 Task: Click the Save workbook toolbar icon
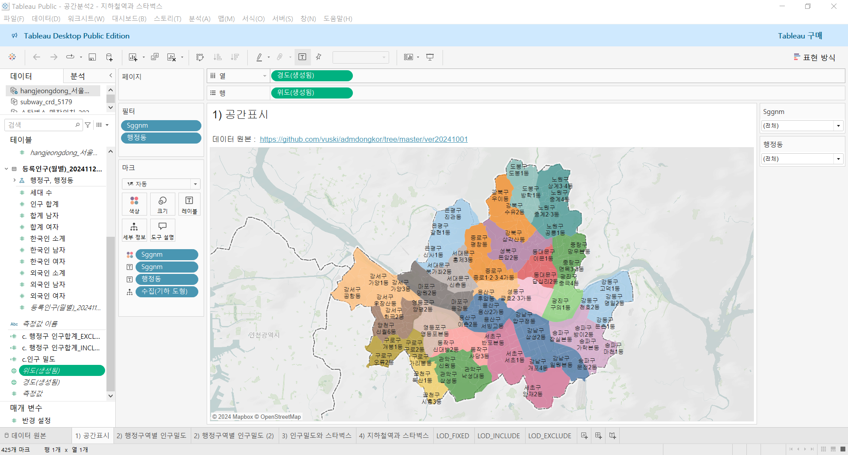click(92, 57)
